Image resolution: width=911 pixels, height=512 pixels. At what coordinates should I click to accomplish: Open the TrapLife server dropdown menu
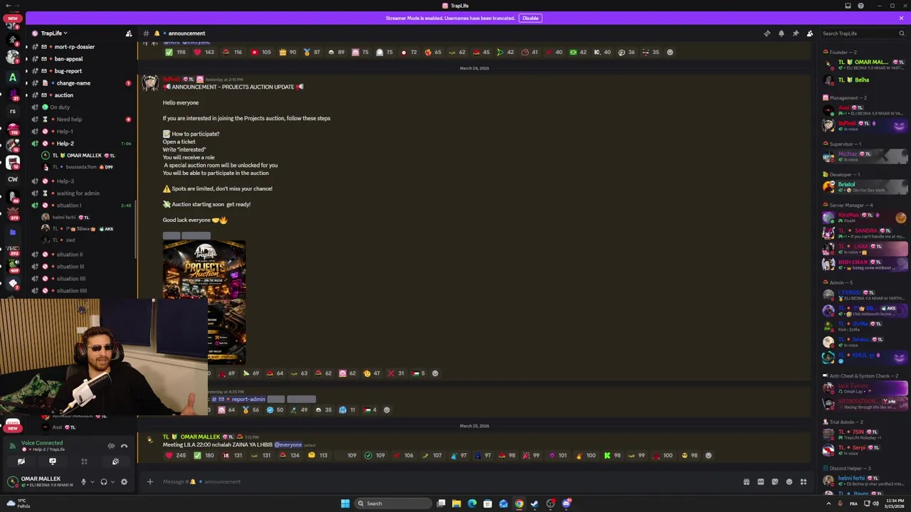click(x=53, y=33)
